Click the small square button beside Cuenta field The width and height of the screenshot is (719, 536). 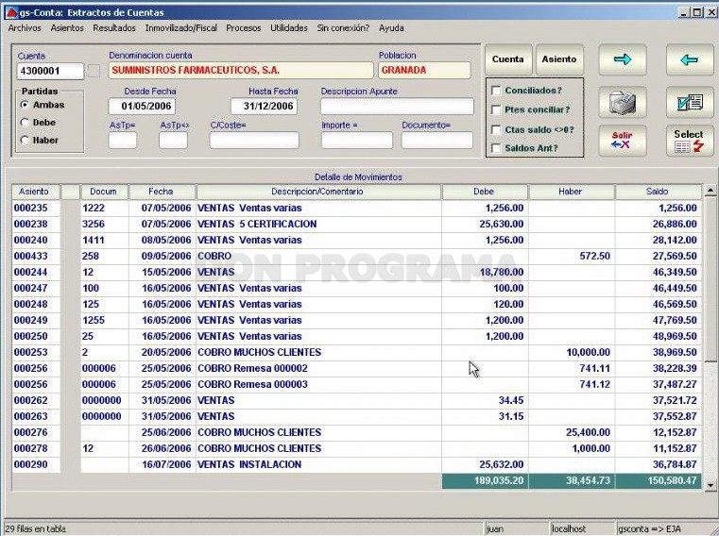[x=94, y=71]
